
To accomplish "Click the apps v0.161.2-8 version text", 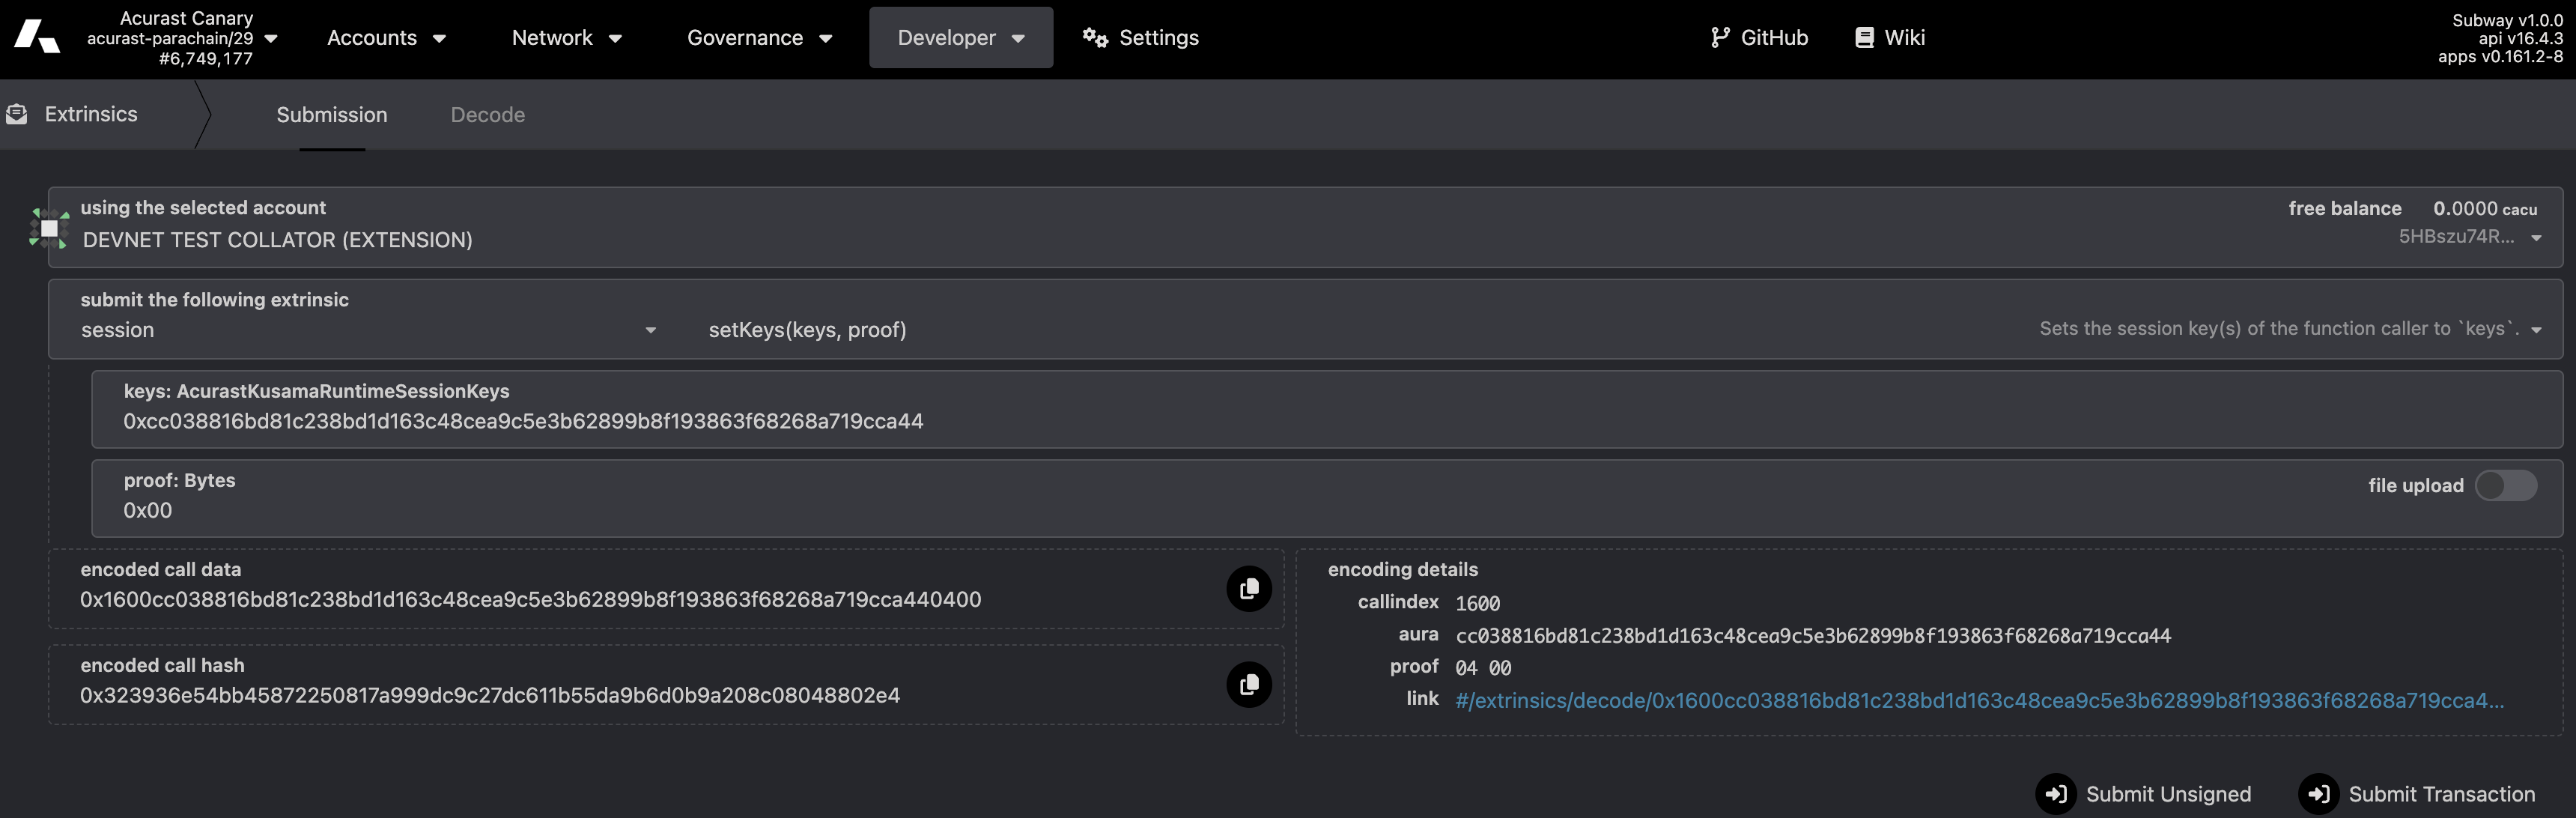I will point(2500,56).
